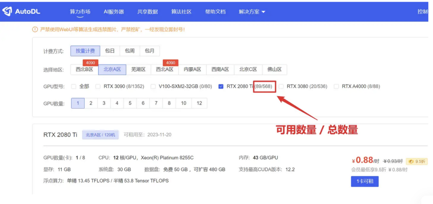Select 按量计费 billing mode
This screenshot has width=433, height=204.
click(x=85, y=51)
